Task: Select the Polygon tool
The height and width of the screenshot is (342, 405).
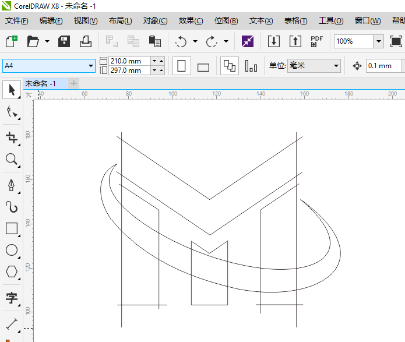Action: pyautogui.click(x=12, y=272)
